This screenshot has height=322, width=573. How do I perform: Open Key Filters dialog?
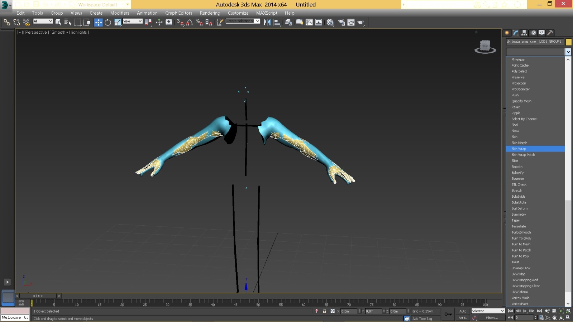[492, 318]
